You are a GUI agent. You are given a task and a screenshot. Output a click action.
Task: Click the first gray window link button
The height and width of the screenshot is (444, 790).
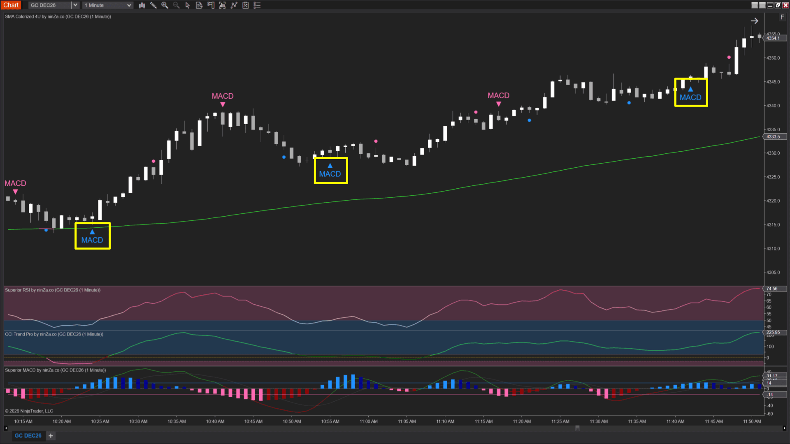tap(755, 5)
